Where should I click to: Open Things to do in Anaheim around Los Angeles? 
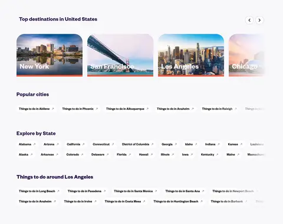pyautogui.click(x=37, y=202)
